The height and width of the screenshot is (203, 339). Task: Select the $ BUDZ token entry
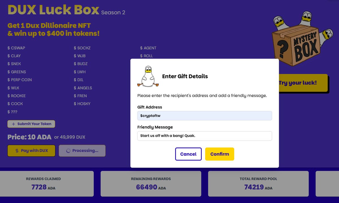(81, 64)
